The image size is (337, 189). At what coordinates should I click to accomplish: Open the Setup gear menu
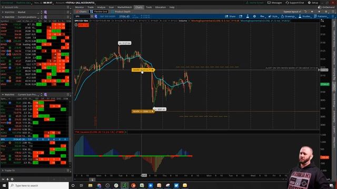(x=313, y=3)
